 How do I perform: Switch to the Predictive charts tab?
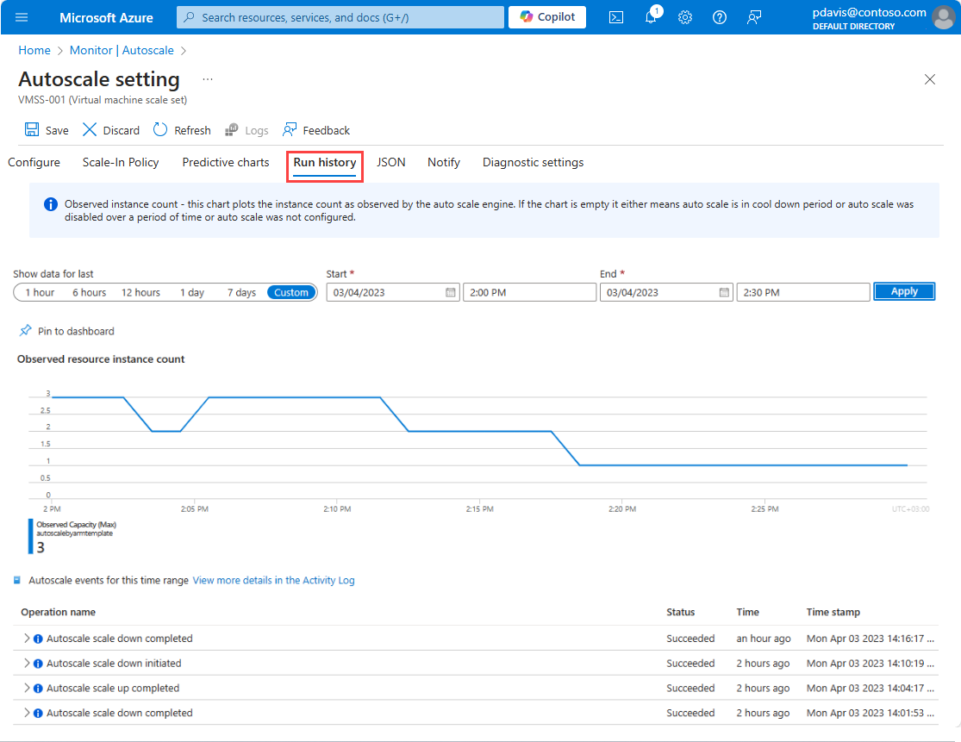pyautogui.click(x=226, y=162)
